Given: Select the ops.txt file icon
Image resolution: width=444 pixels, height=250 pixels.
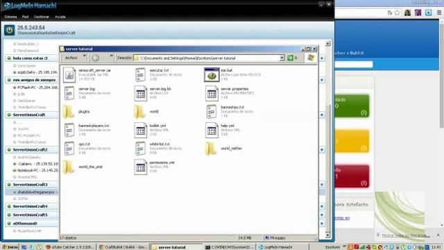Looking at the screenshot, I should click(x=69, y=149).
